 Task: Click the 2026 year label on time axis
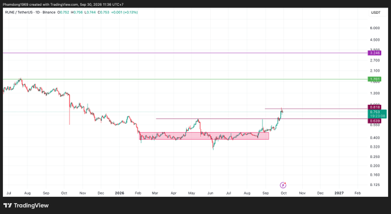click(x=119, y=193)
